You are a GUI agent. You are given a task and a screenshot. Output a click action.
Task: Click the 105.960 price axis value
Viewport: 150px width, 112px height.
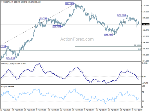pos(145,49)
